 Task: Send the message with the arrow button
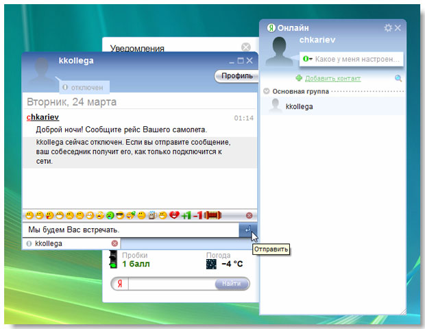coord(247,230)
